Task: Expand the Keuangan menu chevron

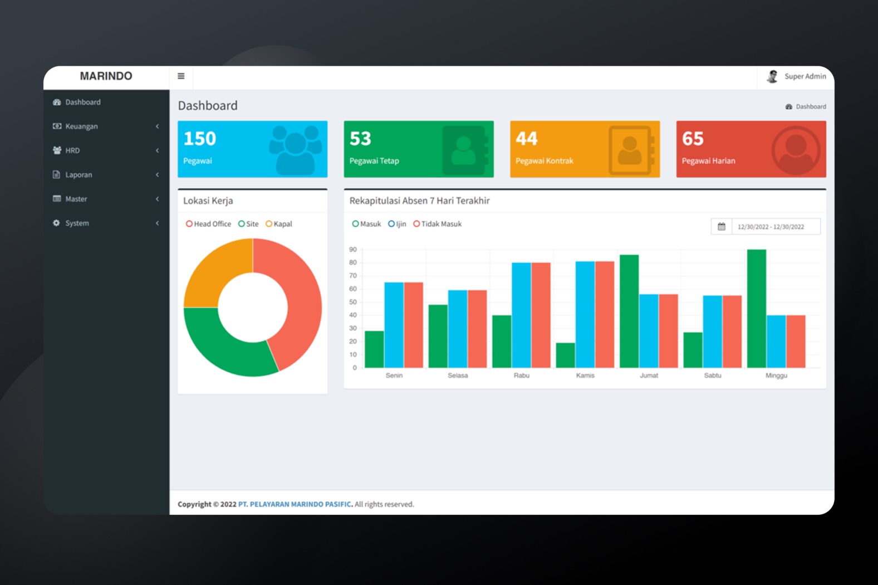Action: (x=158, y=126)
